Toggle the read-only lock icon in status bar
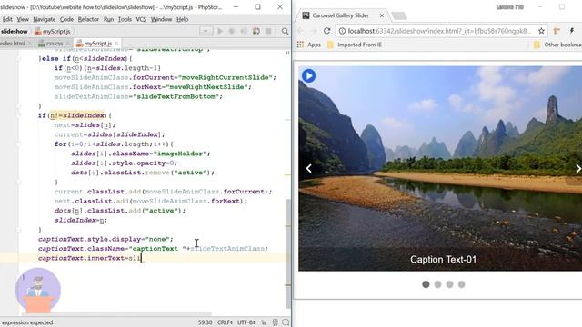Viewport: 582px width, 327px height. pyautogui.click(x=264, y=322)
